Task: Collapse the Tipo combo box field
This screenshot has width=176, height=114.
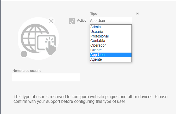Action: click(111, 21)
